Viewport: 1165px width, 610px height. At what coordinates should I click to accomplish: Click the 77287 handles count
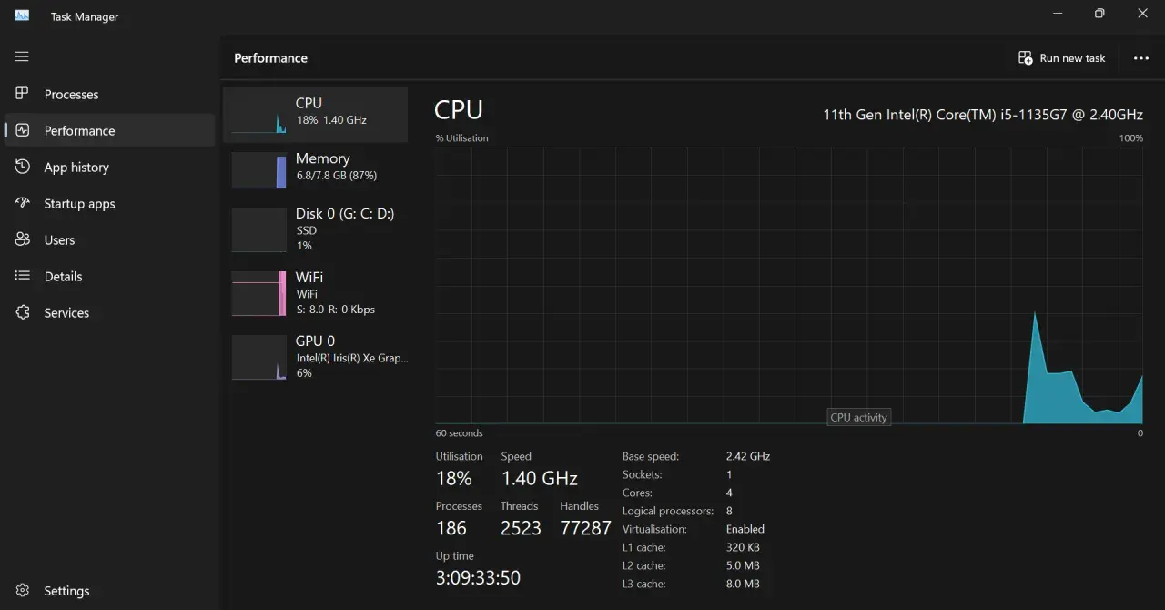coord(585,528)
